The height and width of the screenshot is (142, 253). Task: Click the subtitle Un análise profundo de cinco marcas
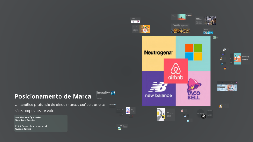pos(60,108)
